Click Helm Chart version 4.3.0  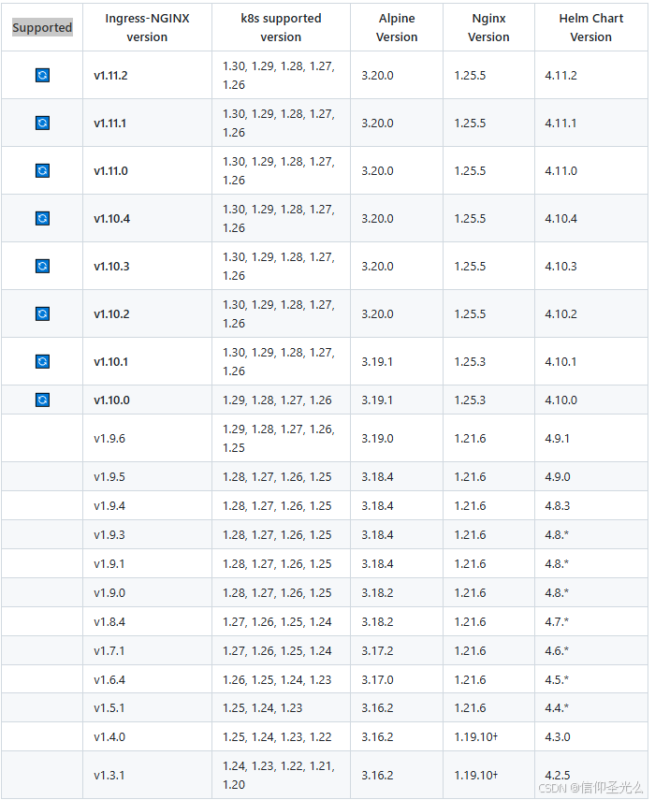coord(558,736)
